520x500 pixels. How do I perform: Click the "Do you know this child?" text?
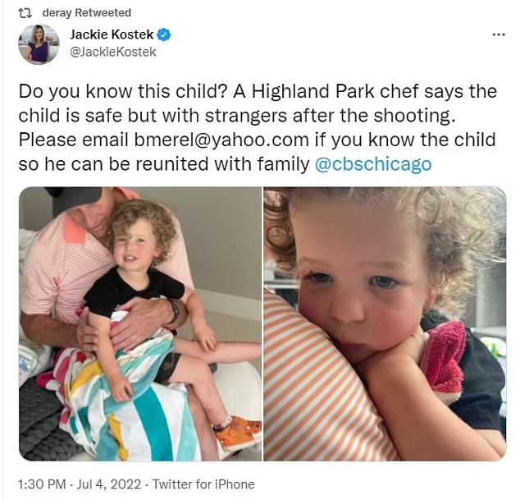point(122,91)
